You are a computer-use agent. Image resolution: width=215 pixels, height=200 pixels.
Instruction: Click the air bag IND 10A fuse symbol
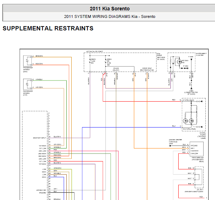coord(106,61)
